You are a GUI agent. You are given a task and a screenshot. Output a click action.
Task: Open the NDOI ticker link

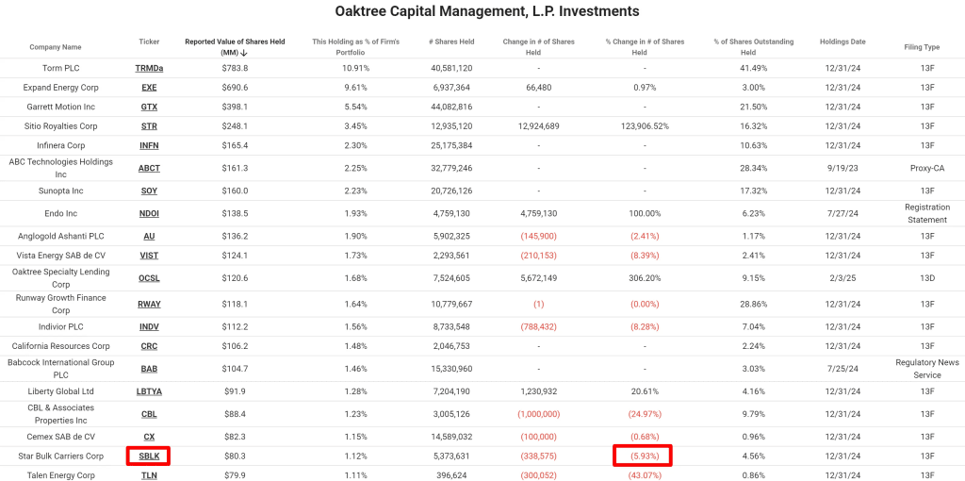149,214
